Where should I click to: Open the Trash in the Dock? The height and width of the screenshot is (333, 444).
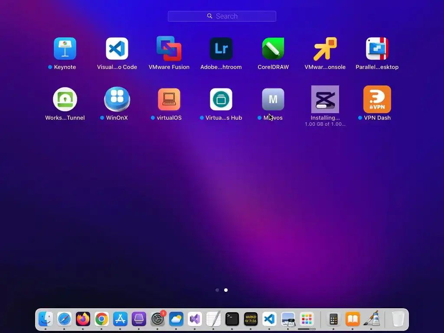click(x=398, y=319)
